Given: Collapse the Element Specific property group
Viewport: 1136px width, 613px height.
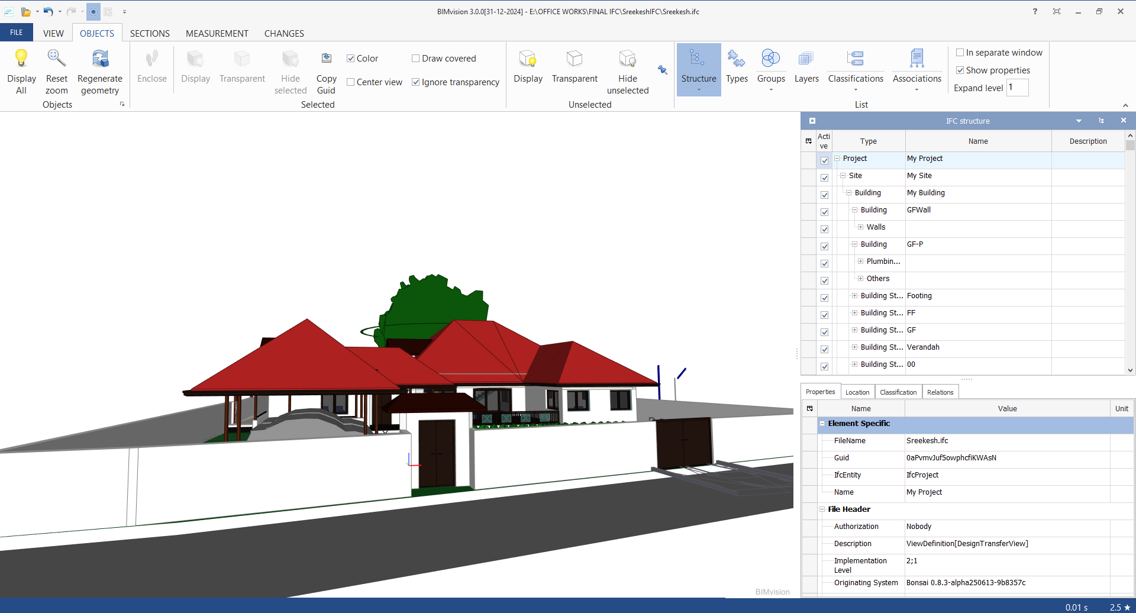Looking at the screenshot, I should click(822, 423).
